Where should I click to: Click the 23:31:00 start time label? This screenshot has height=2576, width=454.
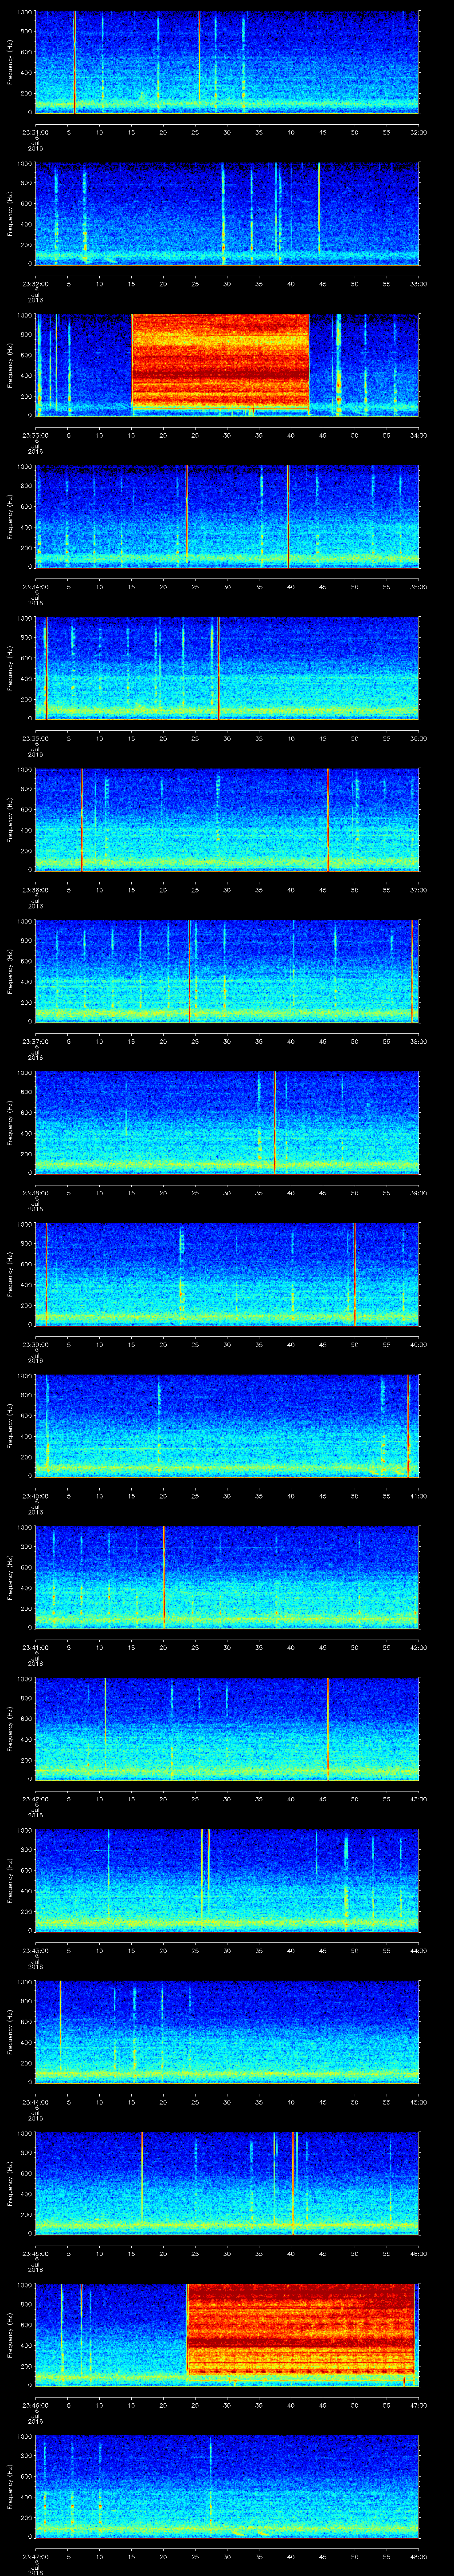point(36,132)
